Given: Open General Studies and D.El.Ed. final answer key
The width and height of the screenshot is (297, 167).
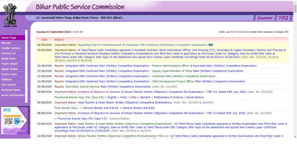Looking at the screenshot, I should tap(101, 108).
